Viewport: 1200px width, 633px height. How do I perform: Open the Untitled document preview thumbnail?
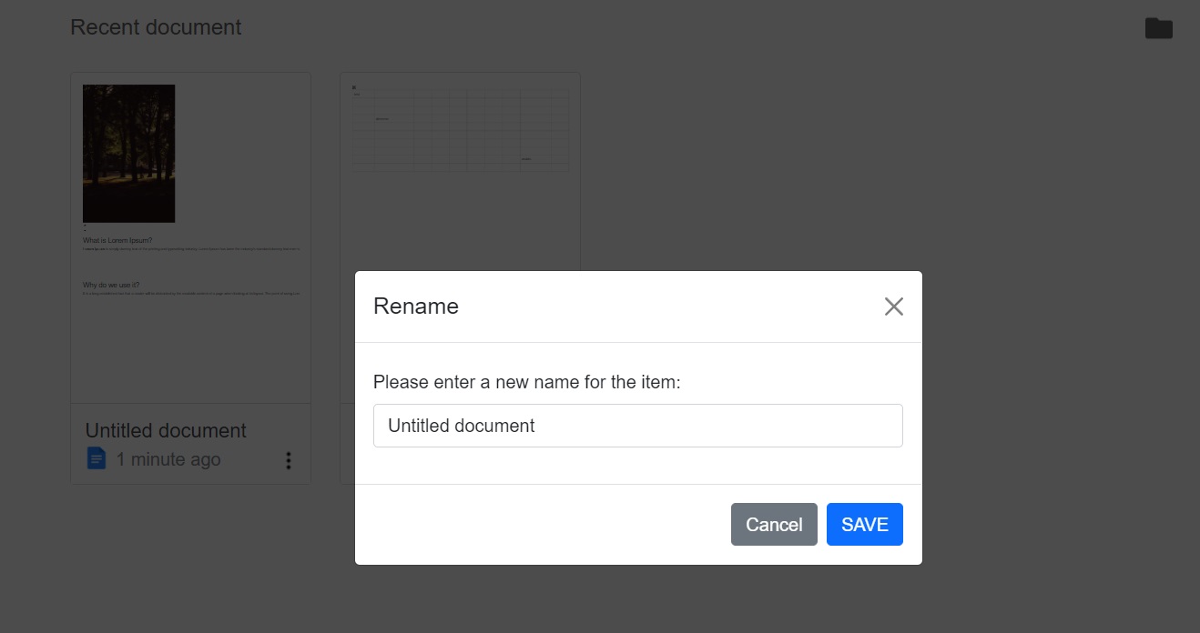click(x=190, y=238)
